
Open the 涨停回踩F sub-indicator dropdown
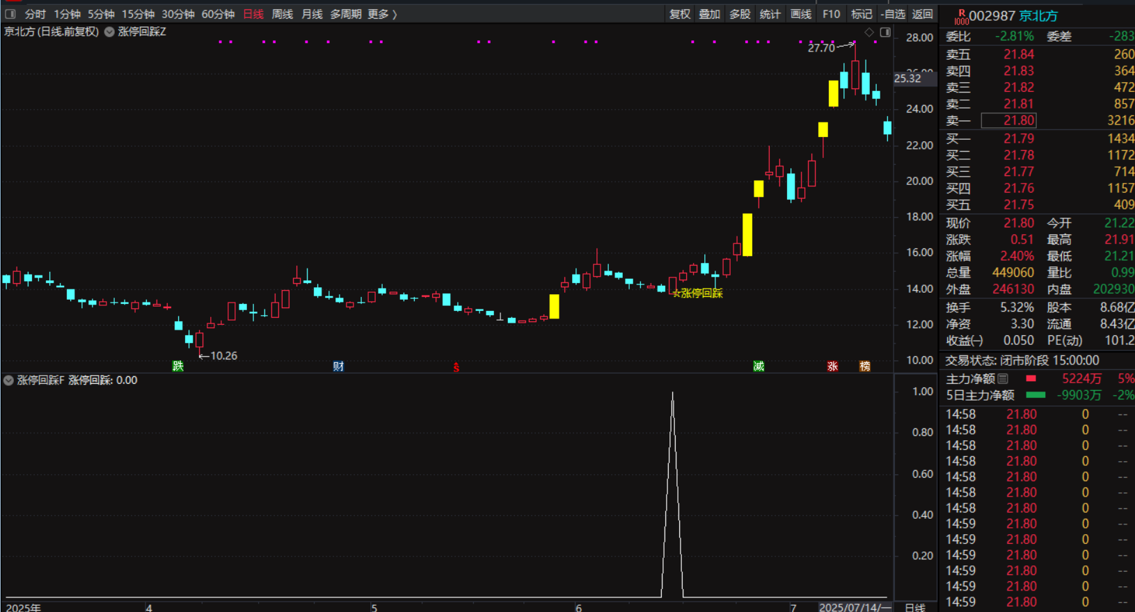pos(8,380)
